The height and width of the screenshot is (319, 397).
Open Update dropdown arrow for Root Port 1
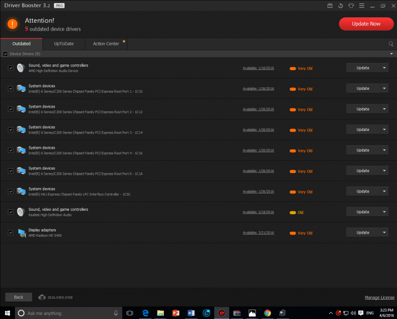point(384,88)
